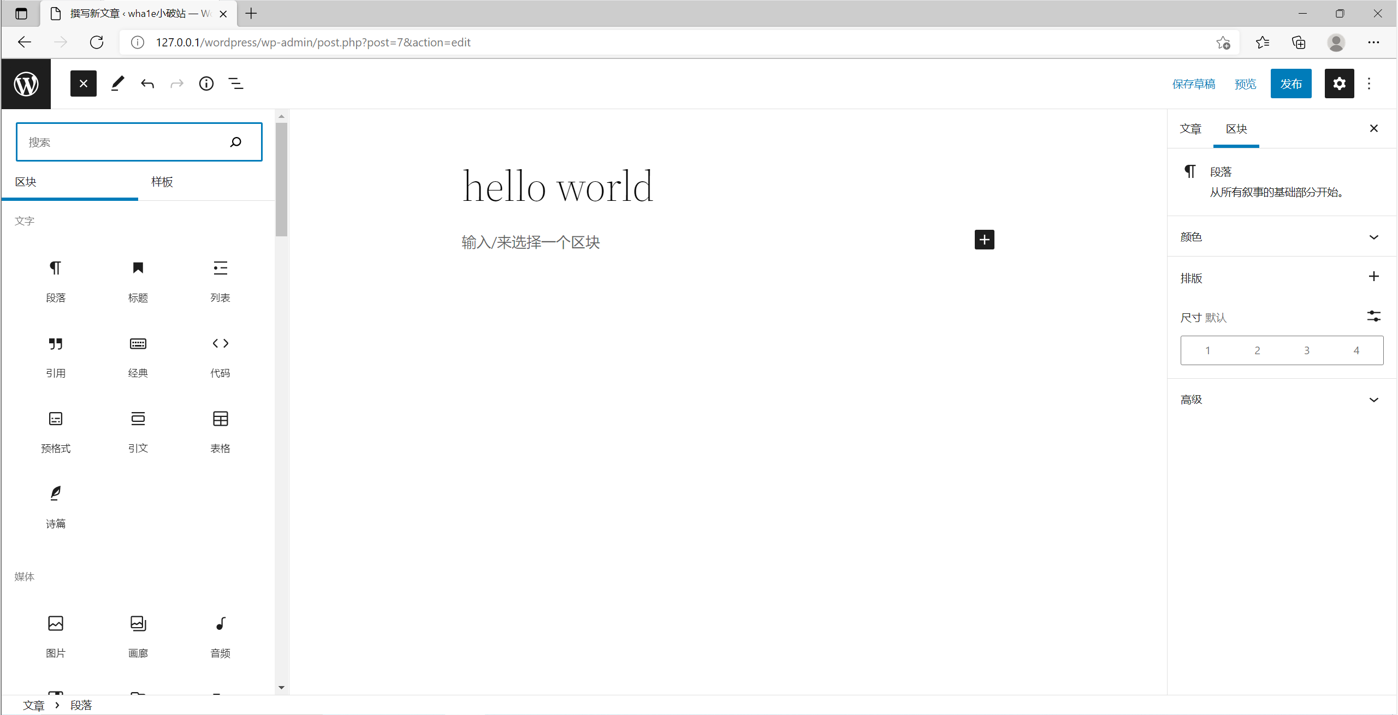The width and height of the screenshot is (1398, 715).
Task: Insert a List (列表) block
Action: [220, 280]
